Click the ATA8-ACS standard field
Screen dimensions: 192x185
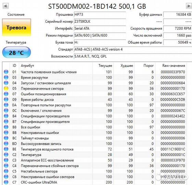133,49
